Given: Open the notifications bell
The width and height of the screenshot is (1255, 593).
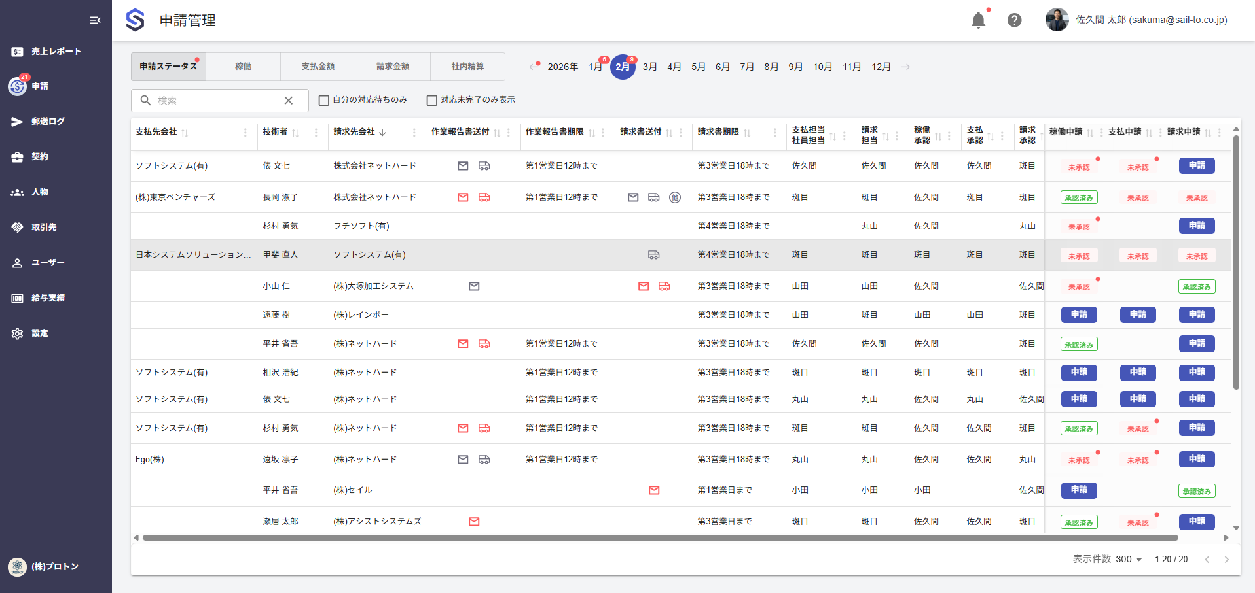Looking at the screenshot, I should point(978,20).
